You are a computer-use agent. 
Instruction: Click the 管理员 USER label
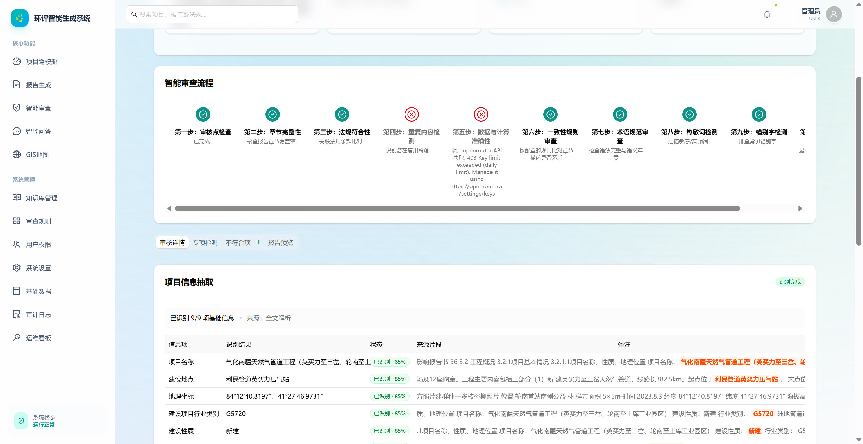(x=811, y=14)
